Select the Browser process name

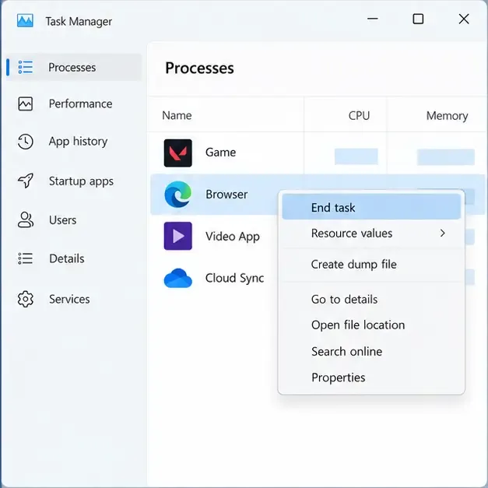coord(226,195)
